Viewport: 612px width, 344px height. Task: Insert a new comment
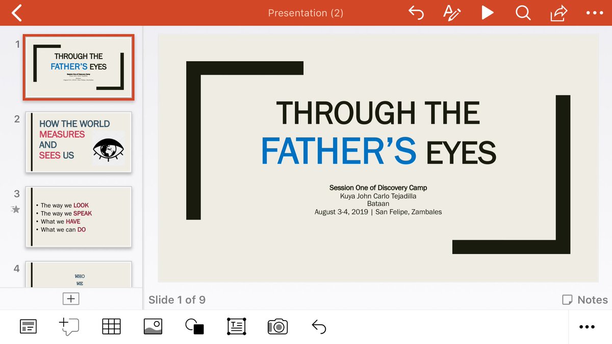(69, 327)
